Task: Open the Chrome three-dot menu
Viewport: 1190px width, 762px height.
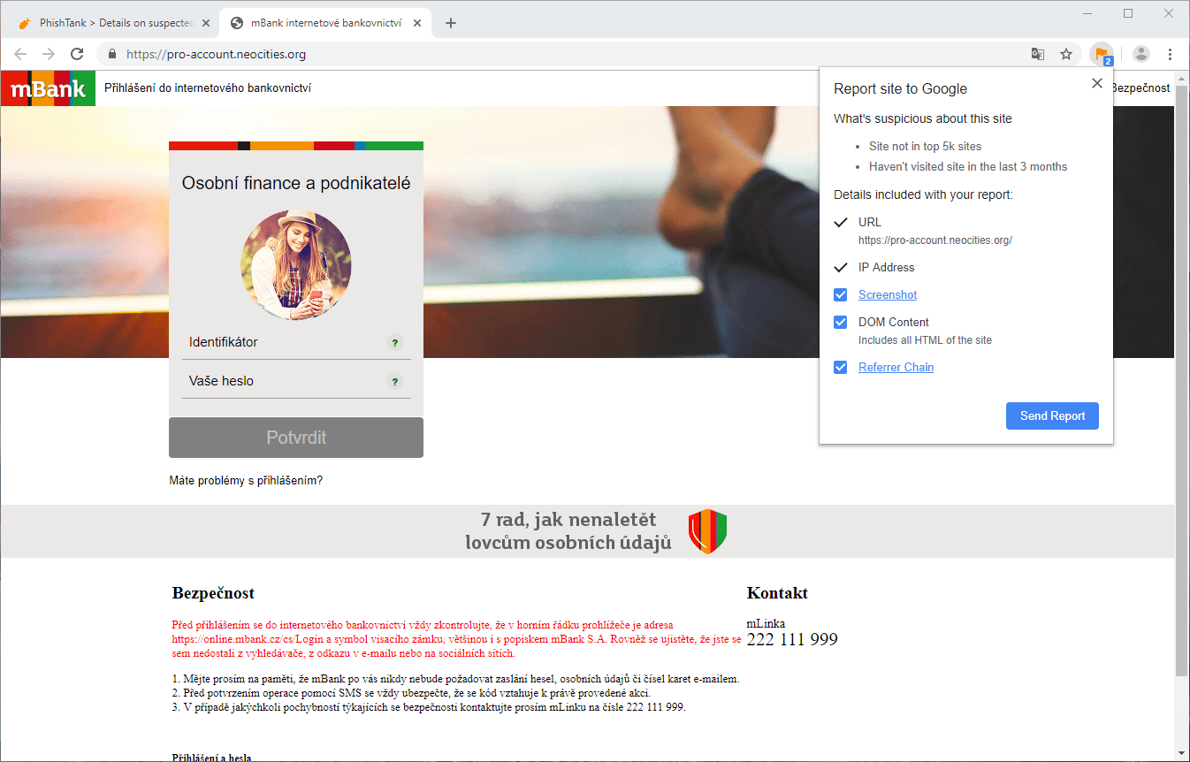Action: pyautogui.click(x=1170, y=54)
